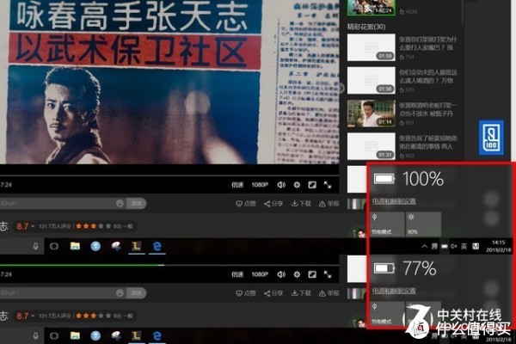Image resolution: width=516 pixels, height=344 pixels.
Task: Open 倍速 speed menu in lower player
Action: 237,274
